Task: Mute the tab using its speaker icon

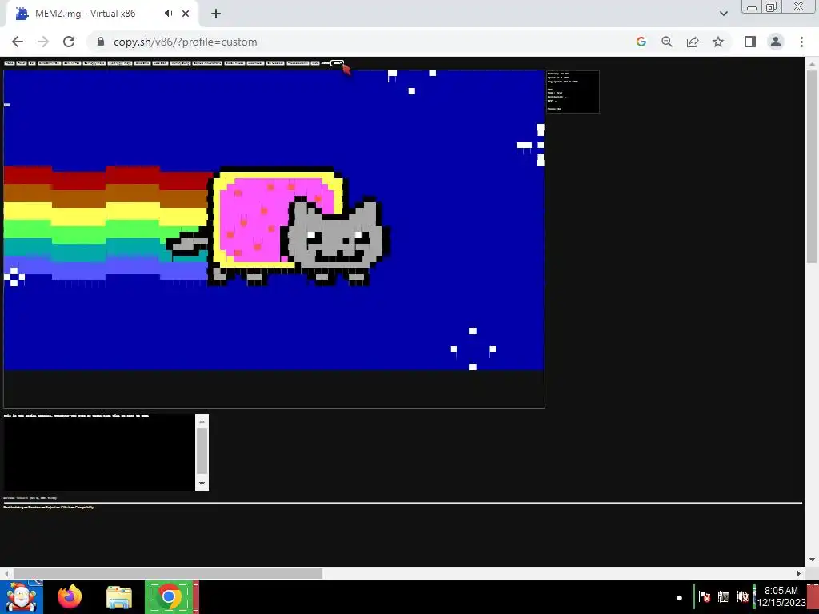Action: click(168, 14)
